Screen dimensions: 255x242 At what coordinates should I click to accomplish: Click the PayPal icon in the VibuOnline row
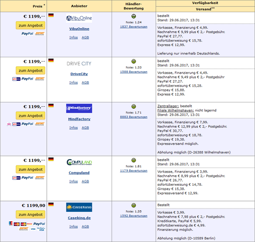[27, 33]
